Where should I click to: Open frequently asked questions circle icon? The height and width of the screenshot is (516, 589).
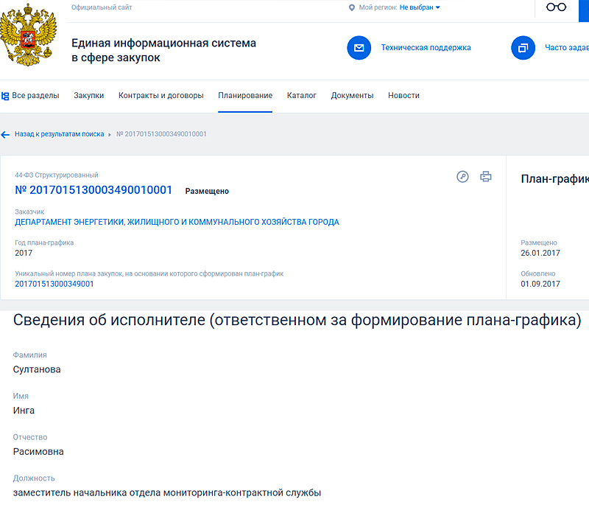tap(523, 47)
